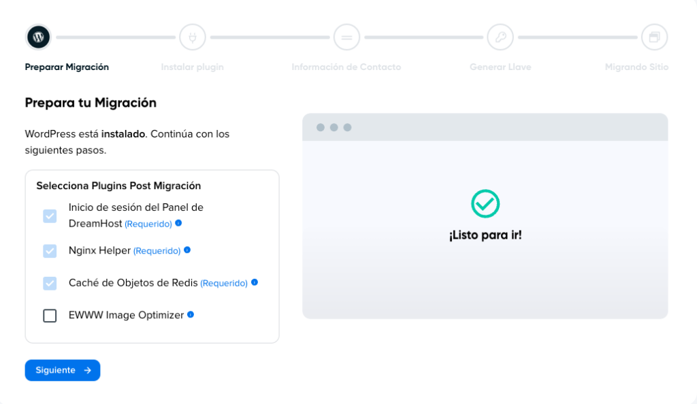Switch to the Migrando Sitio step label
697x404 pixels.
point(636,67)
